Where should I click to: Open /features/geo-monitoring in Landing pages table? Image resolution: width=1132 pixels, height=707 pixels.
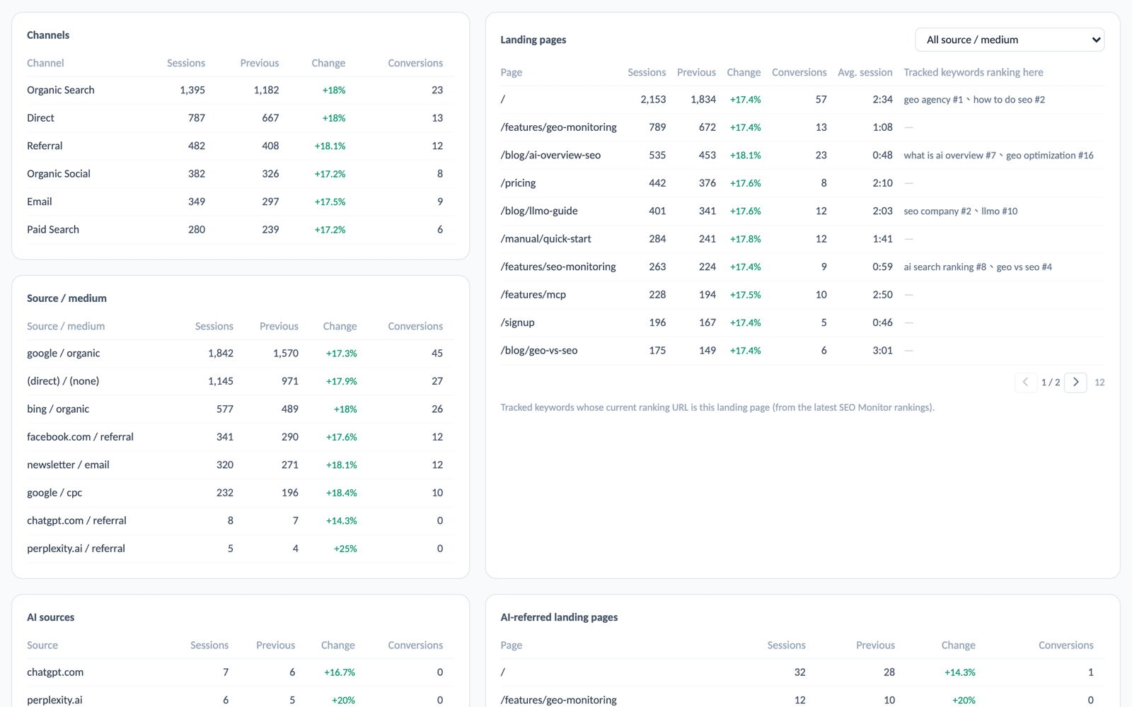coord(558,127)
